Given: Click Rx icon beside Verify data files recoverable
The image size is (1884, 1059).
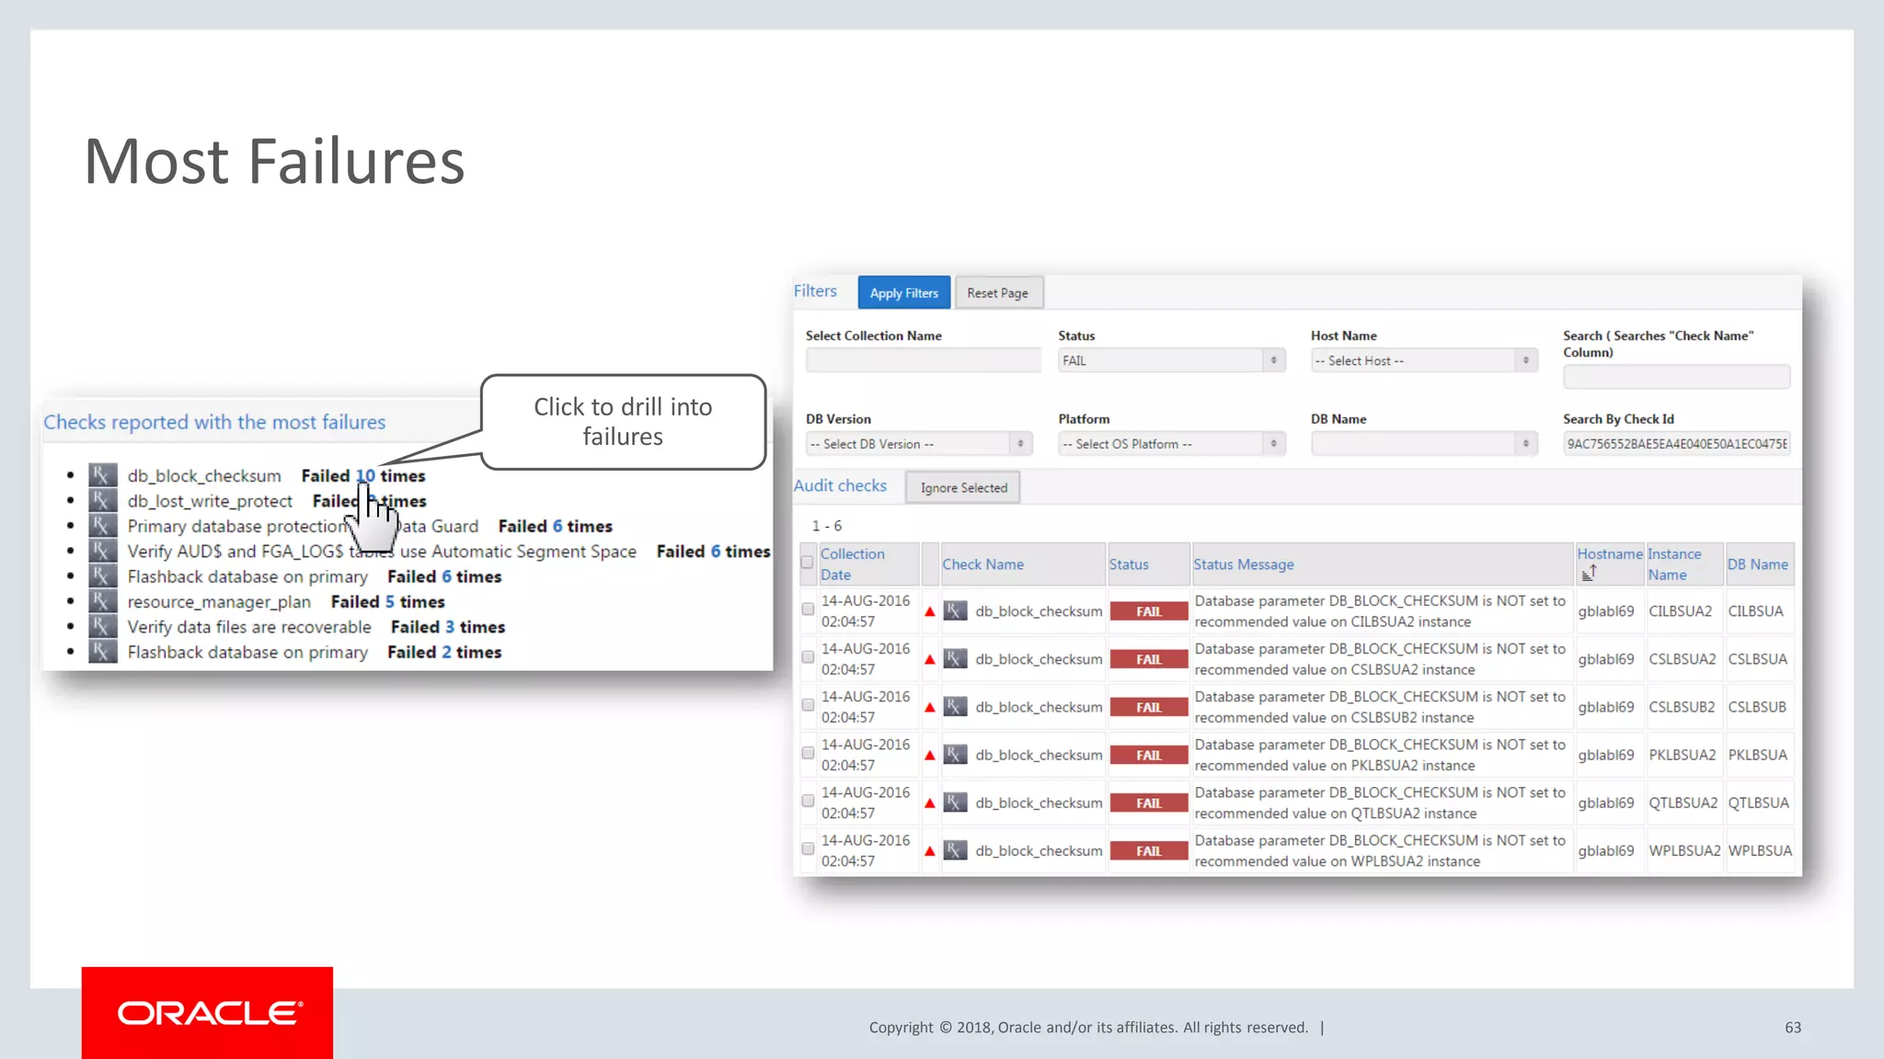Looking at the screenshot, I should coord(102,627).
